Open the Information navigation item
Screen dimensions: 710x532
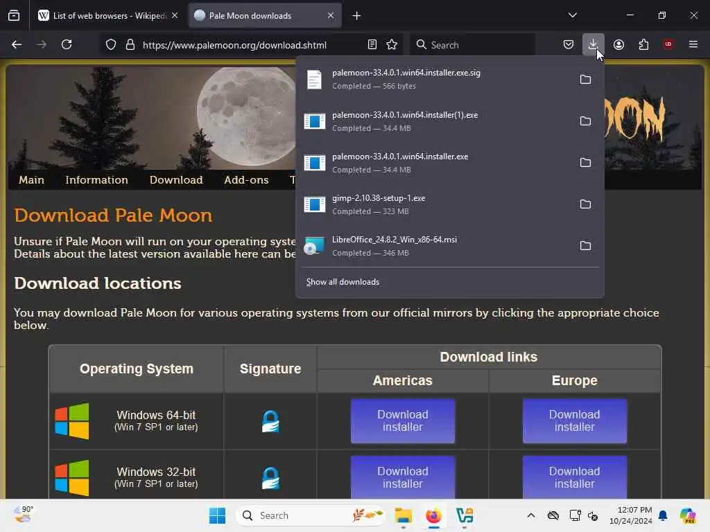(96, 180)
